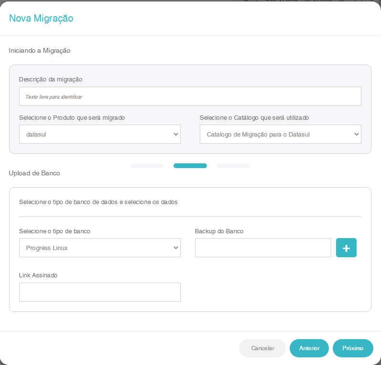This screenshot has width=381, height=365.
Task: Click the Descrição da migração label
Action: tap(51, 80)
